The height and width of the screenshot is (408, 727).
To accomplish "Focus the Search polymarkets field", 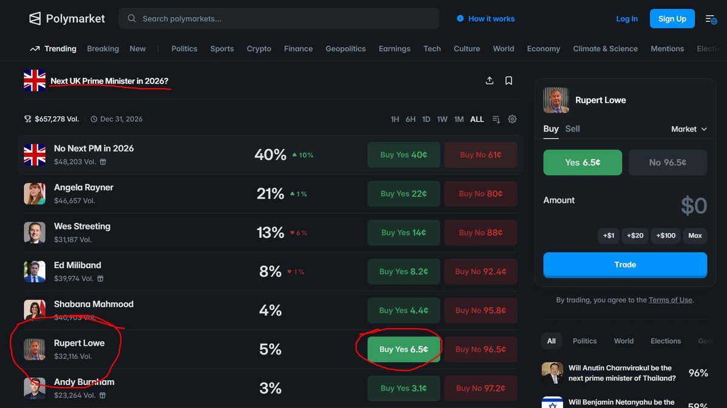I will (279, 19).
